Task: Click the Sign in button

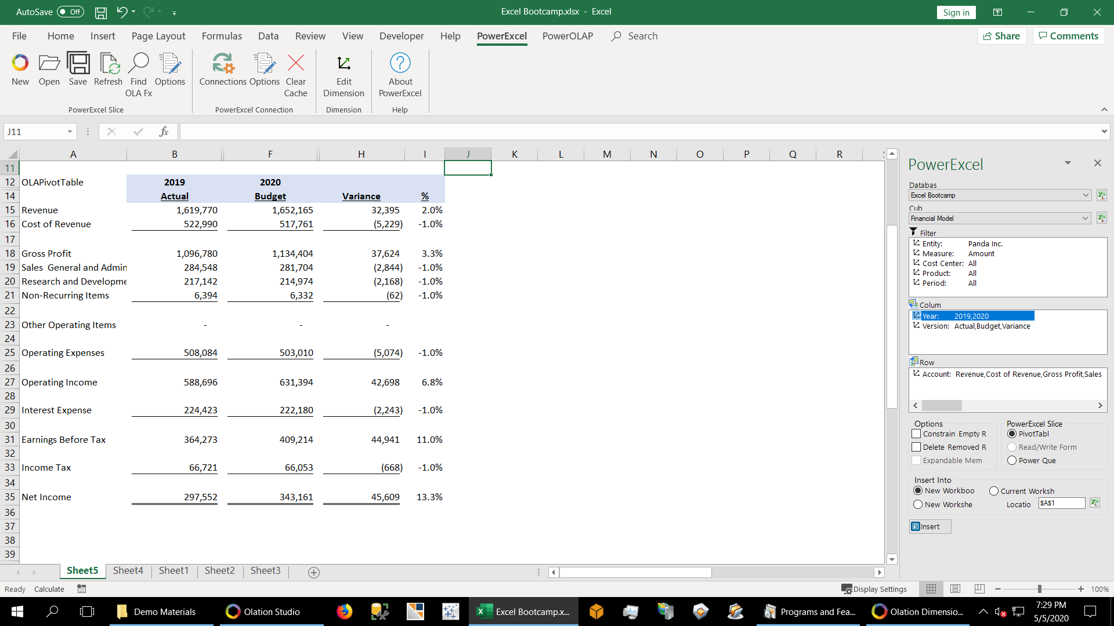Action: (x=956, y=12)
